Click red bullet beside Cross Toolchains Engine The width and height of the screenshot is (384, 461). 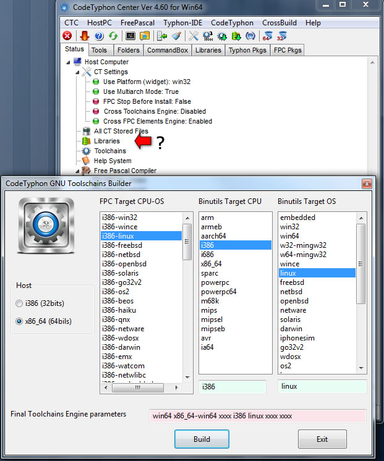[x=96, y=111]
